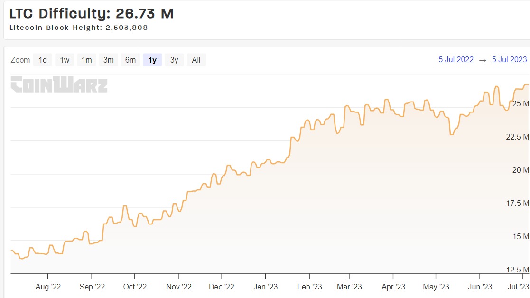Select the 1m zoom range
The height and width of the screenshot is (298, 530).
click(x=86, y=60)
